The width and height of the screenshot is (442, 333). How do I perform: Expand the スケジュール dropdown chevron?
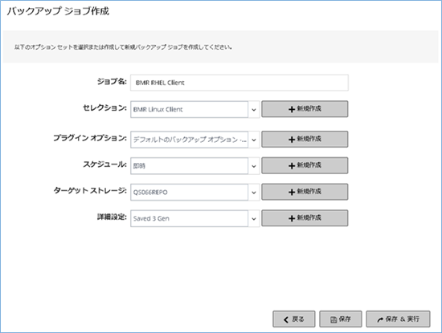click(254, 166)
